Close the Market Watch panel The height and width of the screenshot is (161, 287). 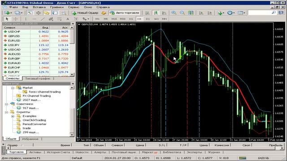click(x=73, y=24)
